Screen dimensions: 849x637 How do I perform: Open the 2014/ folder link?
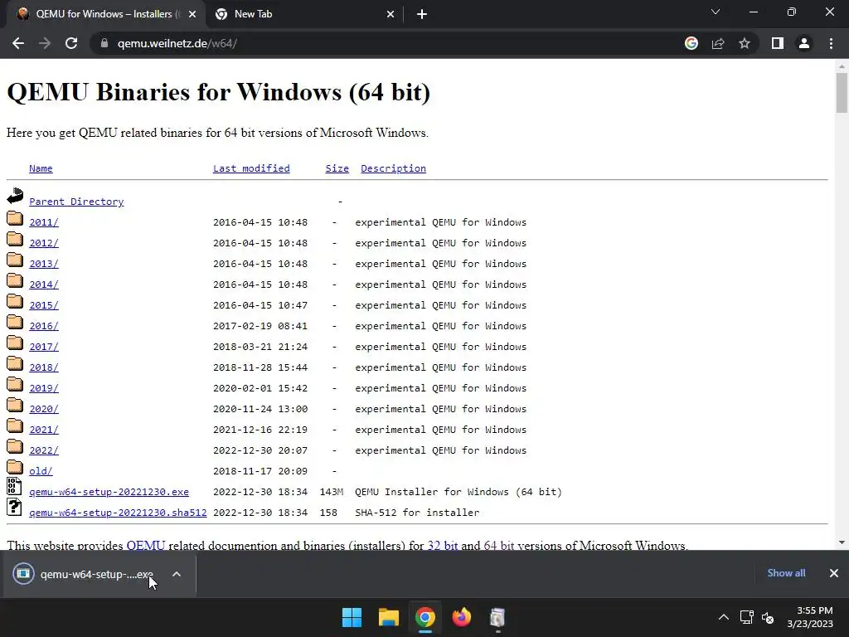click(44, 284)
